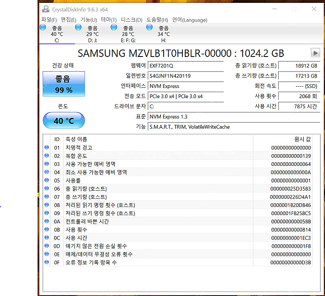Click the blue status orb of the E: F: G: drive

pos(114,27)
